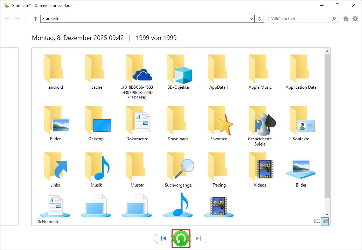
Task: Click the up arrow navigation button
Action: pyautogui.click(x=35, y=19)
